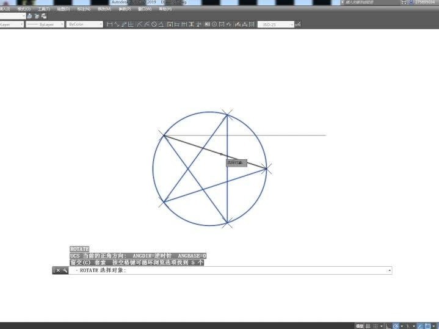The height and width of the screenshot is (329, 439).
Task: Close the command line with X icon
Action: (x=58, y=270)
